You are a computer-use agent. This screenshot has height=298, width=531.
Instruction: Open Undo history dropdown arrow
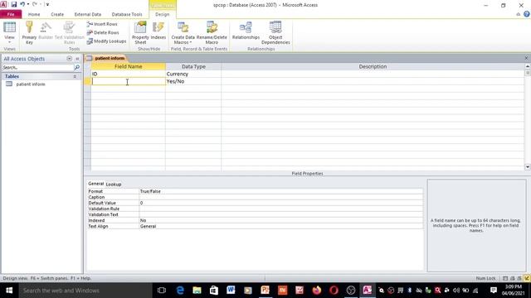(28, 4)
